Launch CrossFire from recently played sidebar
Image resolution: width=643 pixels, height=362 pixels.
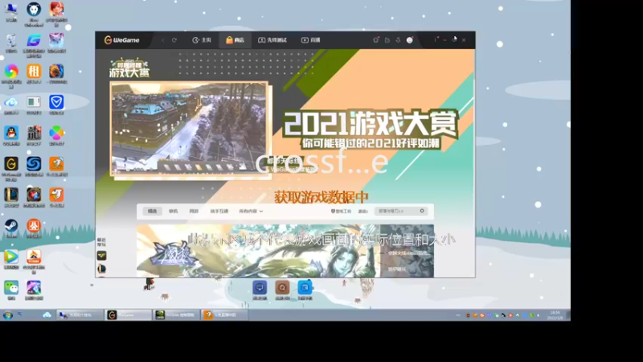102,256
